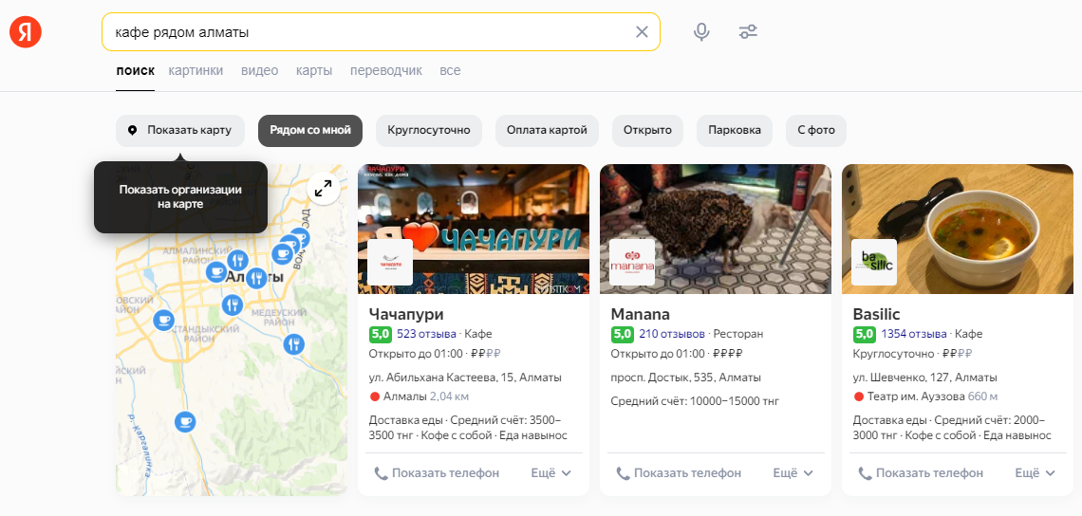1082x516 pixels.
Task: Clear the search field with the X icon
Action: pos(642,32)
